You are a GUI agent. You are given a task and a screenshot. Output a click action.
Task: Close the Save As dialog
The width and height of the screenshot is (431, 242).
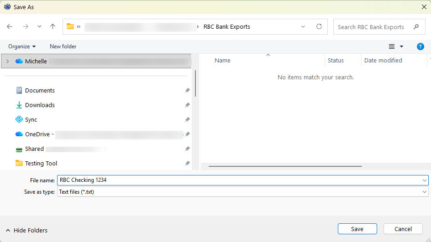424,7
